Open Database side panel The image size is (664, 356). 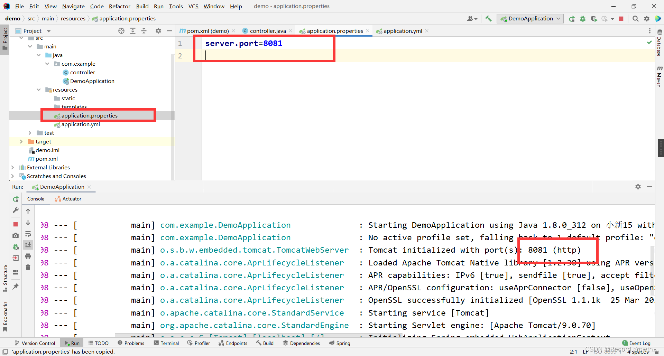[x=659, y=43]
